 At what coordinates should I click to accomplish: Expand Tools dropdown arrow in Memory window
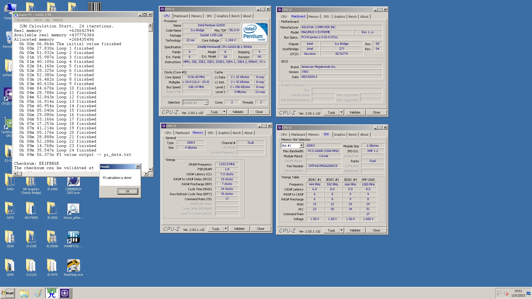[x=226, y=229]
